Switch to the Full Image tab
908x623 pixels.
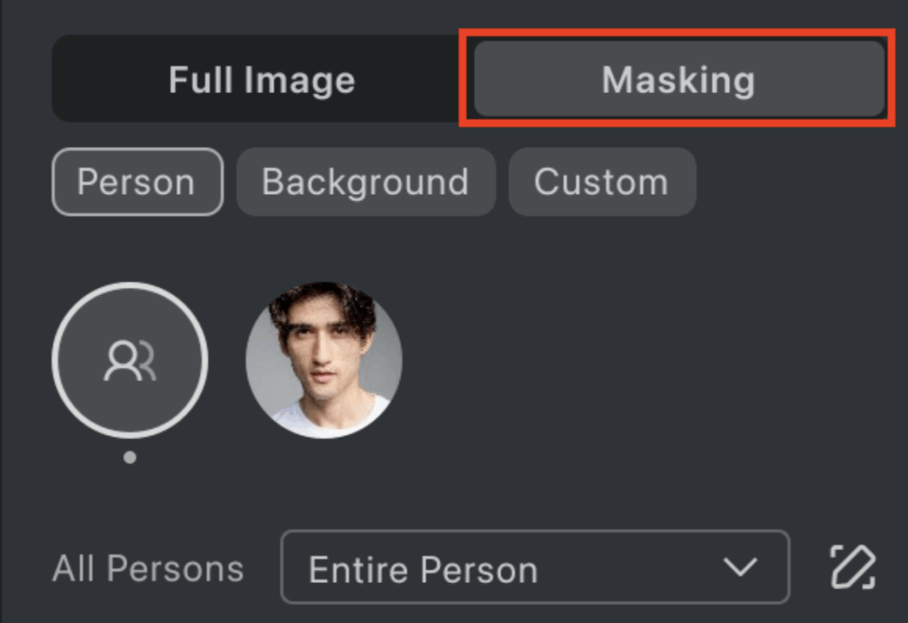(x=259, y=79)
